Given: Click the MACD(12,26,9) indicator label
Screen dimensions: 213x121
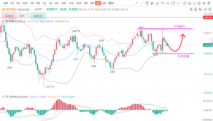Looking at the screenshot, I should click(20, 97).
